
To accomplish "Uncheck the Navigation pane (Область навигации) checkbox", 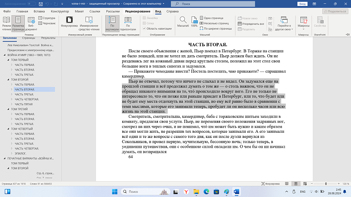I will click(x=144, y=29).
